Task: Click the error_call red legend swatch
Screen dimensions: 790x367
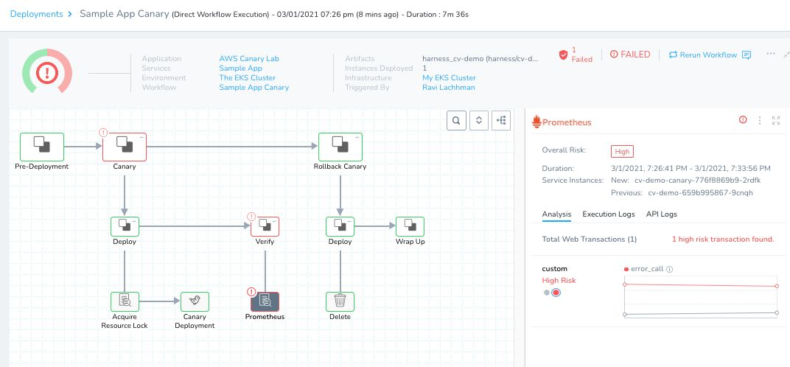Action: pyautogui.click(x=626, y=269)
